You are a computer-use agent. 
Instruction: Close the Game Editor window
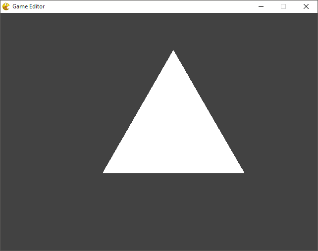click(x=306, y=7)
